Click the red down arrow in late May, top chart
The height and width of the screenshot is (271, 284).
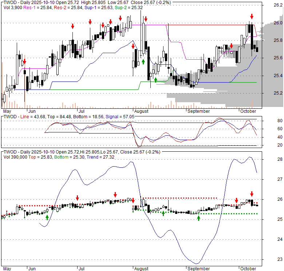(x=25, y=61)
